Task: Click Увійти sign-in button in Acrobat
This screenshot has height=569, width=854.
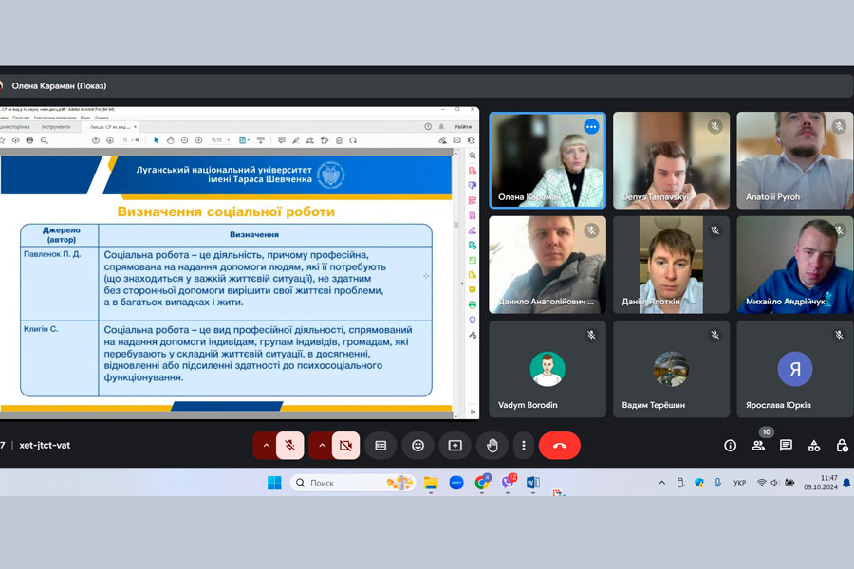Action: click(463, 126)
